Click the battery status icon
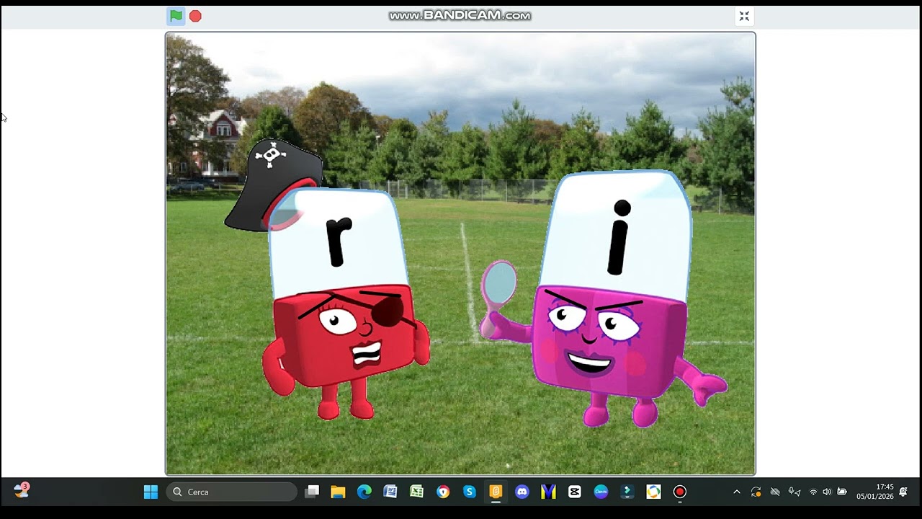 pos(841,492)
